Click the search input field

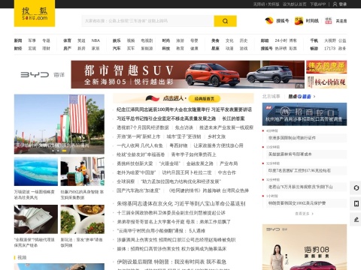tap(147, 21)
